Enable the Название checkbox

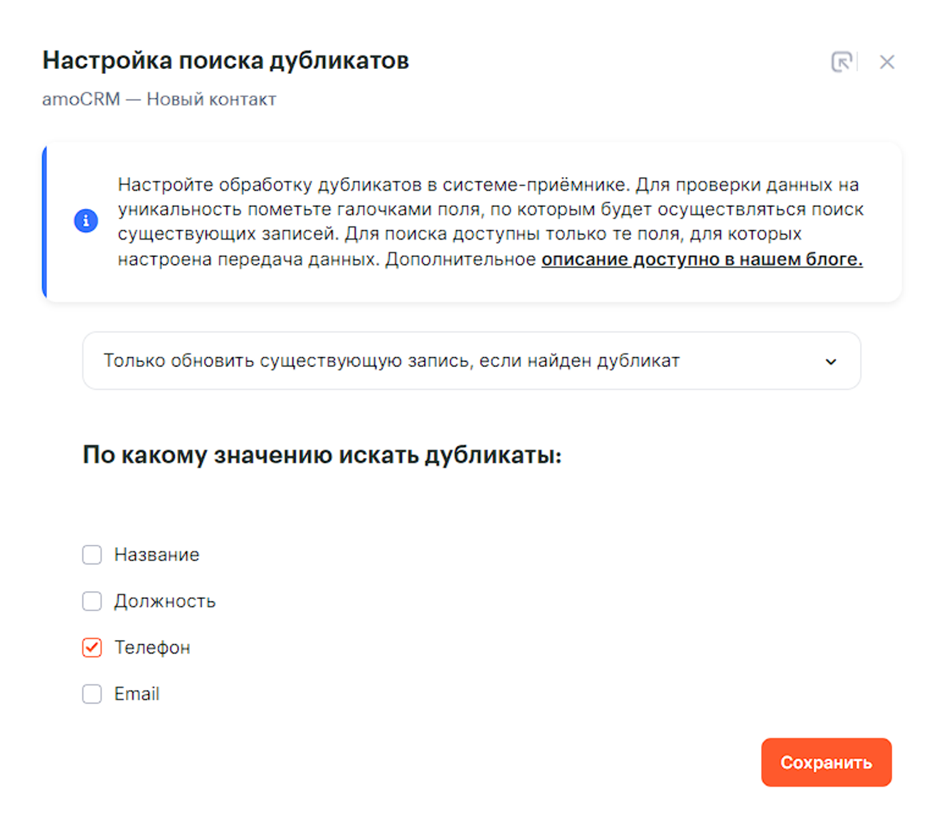[92, 555]
